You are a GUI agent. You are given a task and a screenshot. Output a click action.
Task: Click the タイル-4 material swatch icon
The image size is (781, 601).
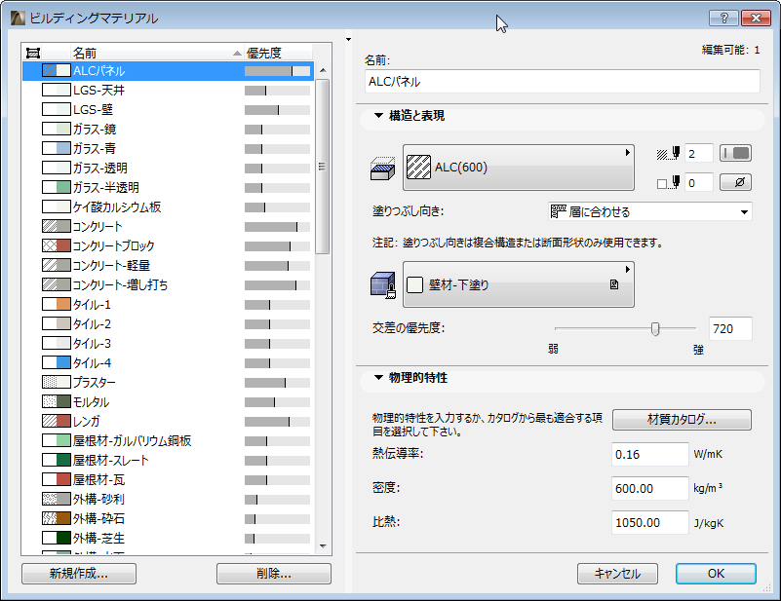(x=57, y=362)
